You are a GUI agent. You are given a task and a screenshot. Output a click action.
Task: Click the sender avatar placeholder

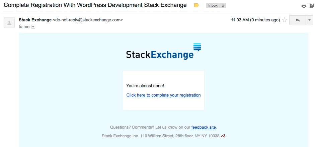(x=9, y=23)
